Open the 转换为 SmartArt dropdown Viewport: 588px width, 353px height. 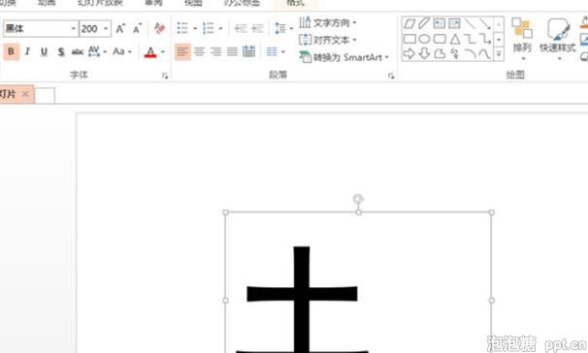coord(343,57)
